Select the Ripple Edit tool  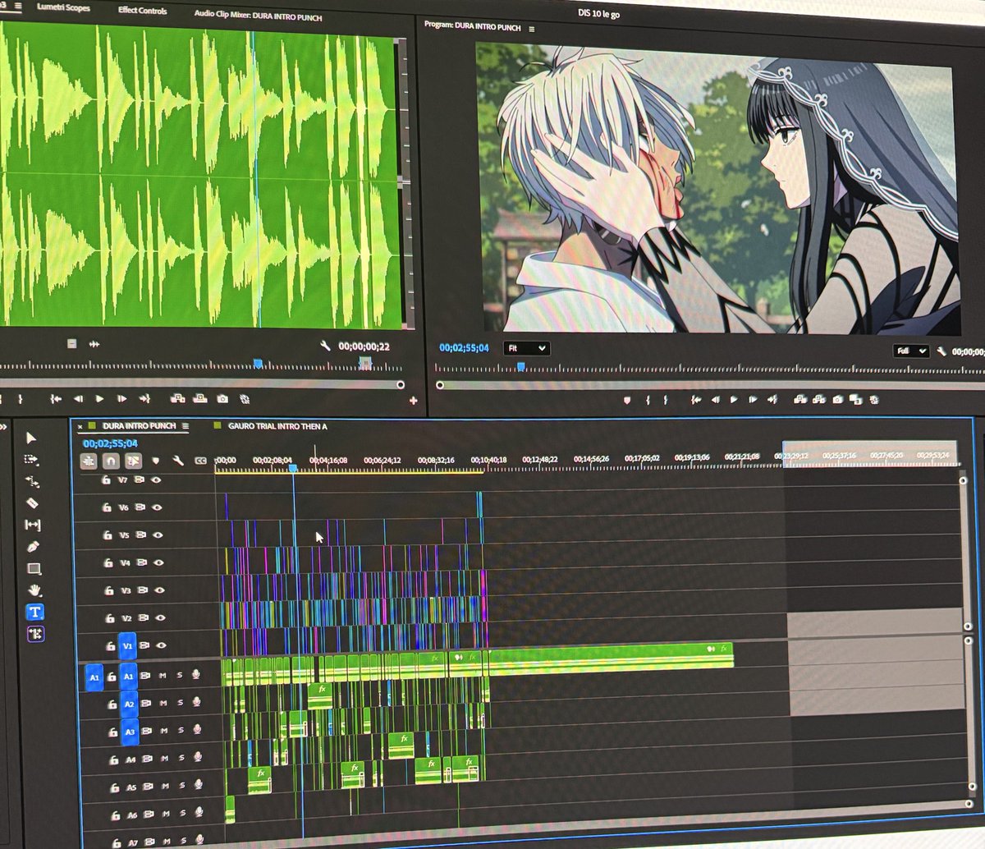coord(32,481)
